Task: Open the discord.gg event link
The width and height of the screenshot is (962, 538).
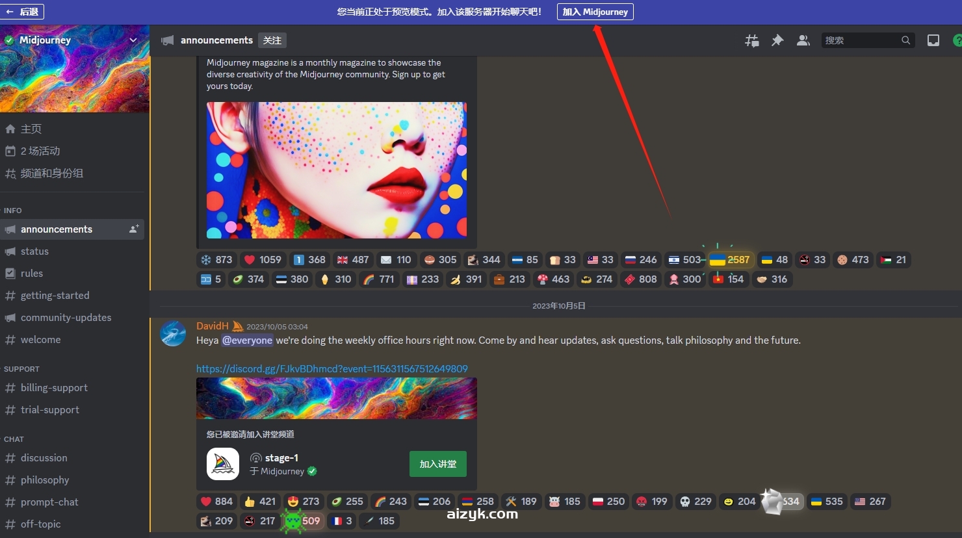Action: click(x=331, y=369)
